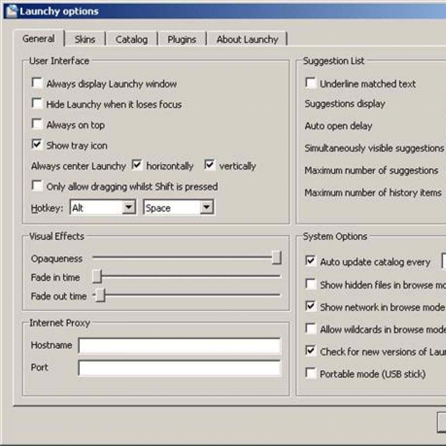This screenshot has height=446, width=446.
Task: Open the Alt hotkey modifier dropdown
Action: click(x=103, y=207)
